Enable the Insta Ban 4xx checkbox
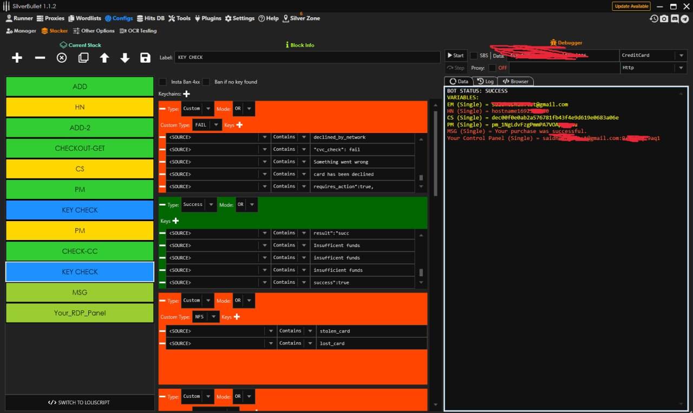The height and width of the screenshot is (413, 693). 163,82
